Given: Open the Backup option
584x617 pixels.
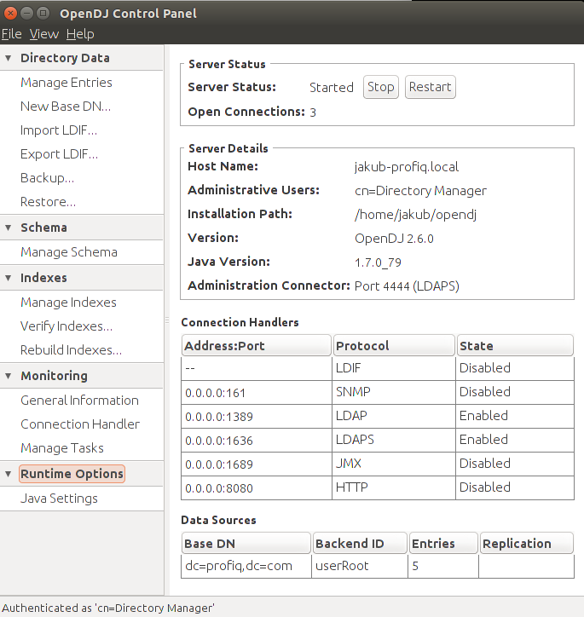Looking at the screenshot, I should 47,178.
